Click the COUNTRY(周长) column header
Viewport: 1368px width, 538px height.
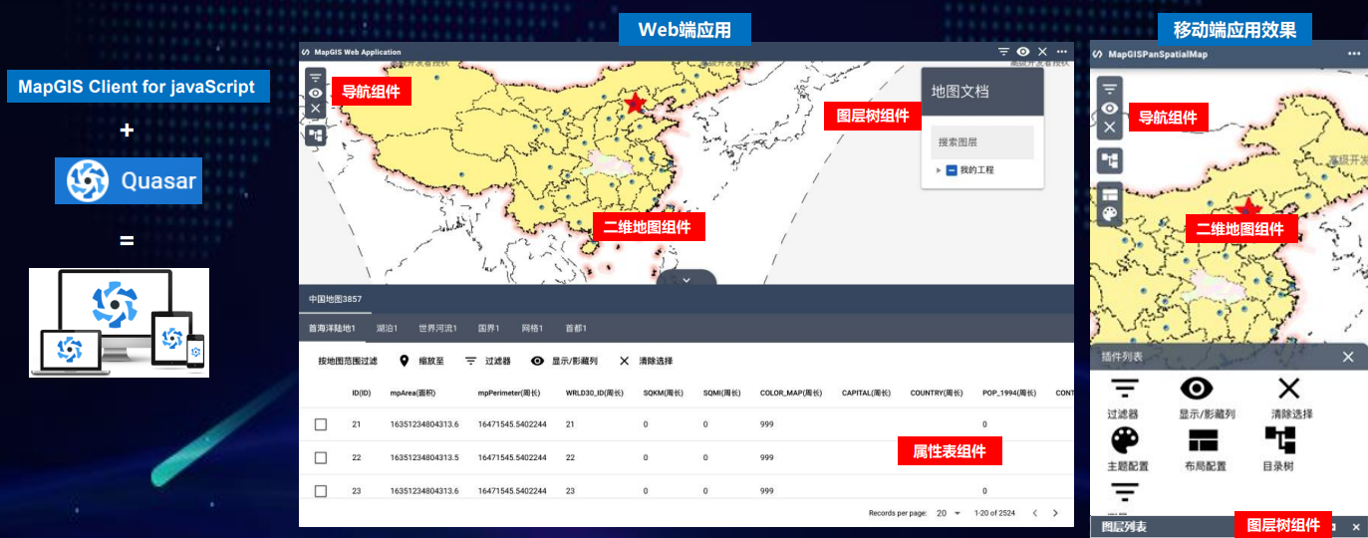[937, 394]
